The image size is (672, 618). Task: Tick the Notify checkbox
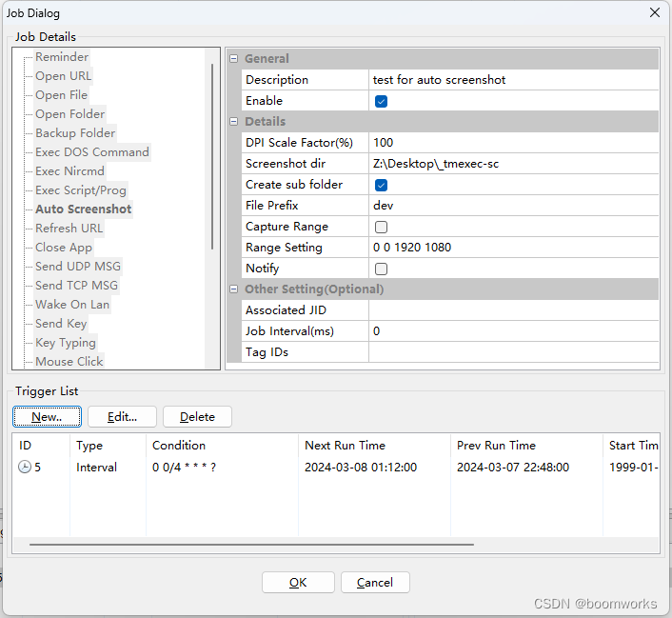point(381,269)
